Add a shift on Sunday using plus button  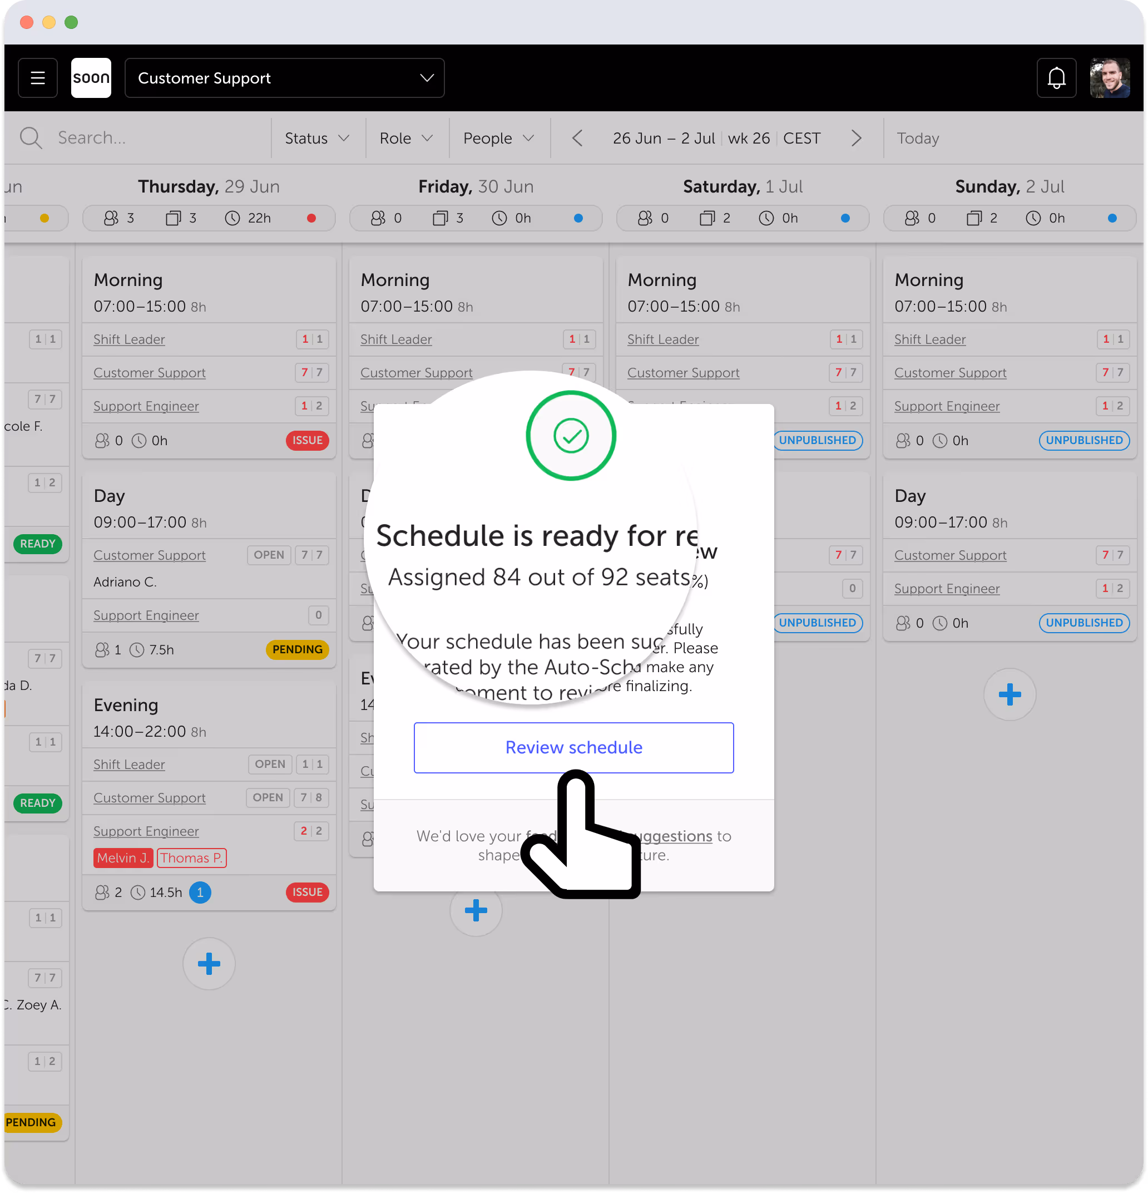[1010, 694]
